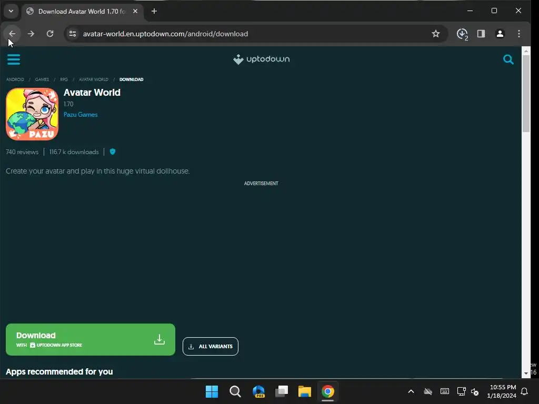The image size is (539, 404).
Task: Toggle the Chrome side panel
Action: click(x=481, y=34)
